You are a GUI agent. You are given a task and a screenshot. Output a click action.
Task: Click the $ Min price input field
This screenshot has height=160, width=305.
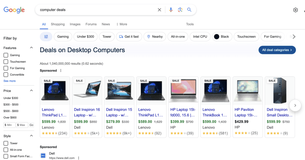pyautogui.click(x=9, y=125)
